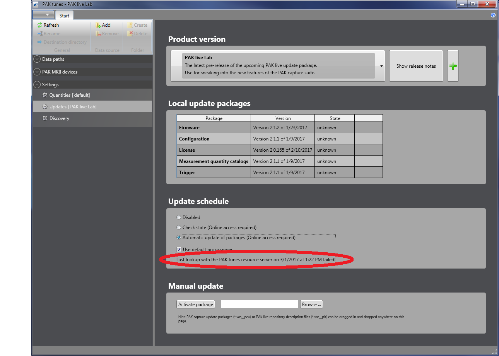This screenshot has height=356, width=499.
Task: Click Version 2.0.165 of 2/10/2017 cell
Action: 283,150
